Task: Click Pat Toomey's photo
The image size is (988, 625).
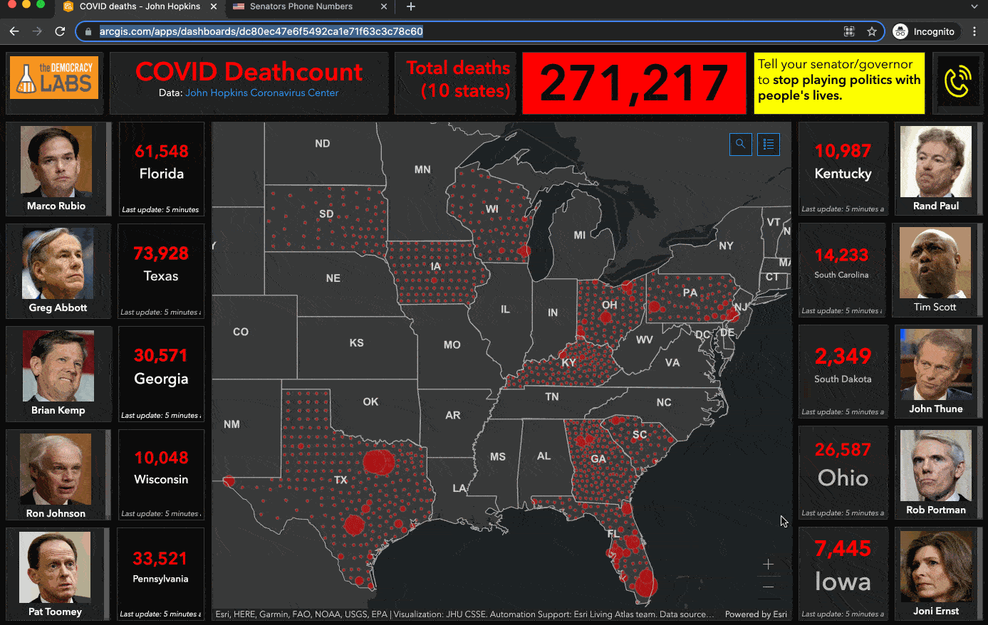Action: (55, 567)
